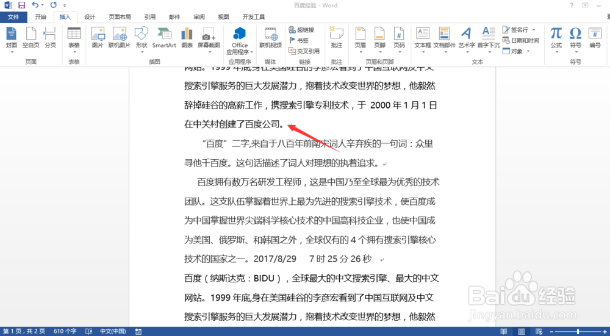Insert a cover page (封面)
610x336 pixels.
click(x=11, y=38)
